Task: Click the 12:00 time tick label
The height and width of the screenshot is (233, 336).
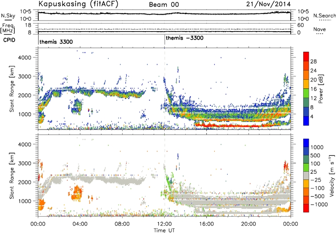Action: 164,224
